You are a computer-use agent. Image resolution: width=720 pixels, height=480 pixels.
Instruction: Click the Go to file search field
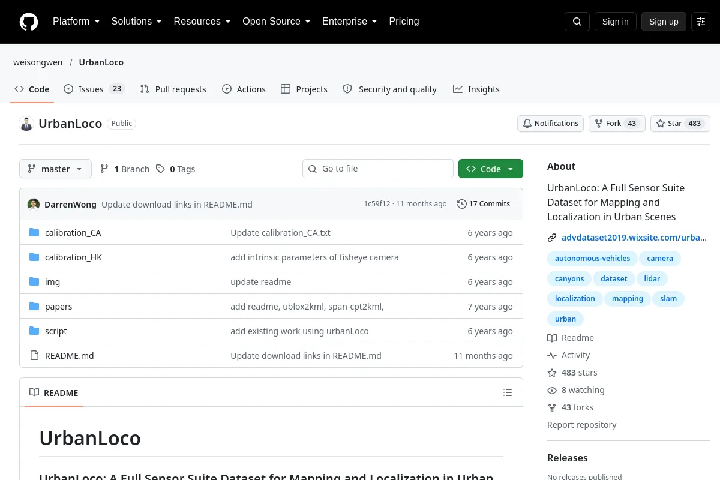click(x=378, y=169)
